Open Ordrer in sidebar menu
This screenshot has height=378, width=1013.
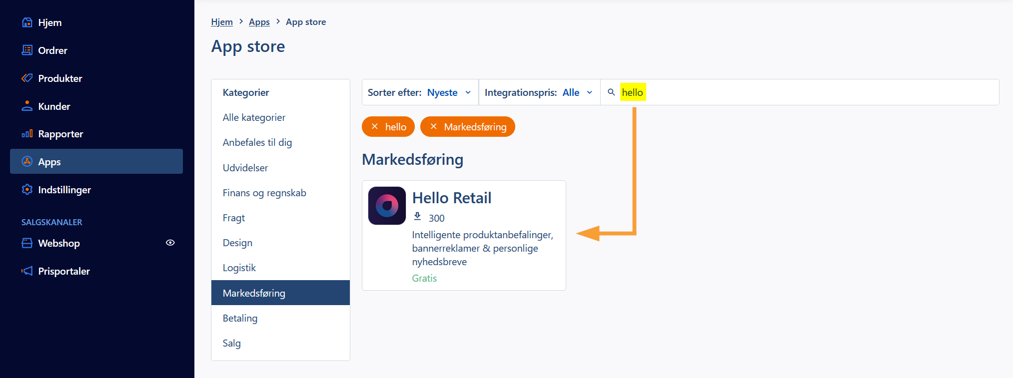click(x=96, y=50)
